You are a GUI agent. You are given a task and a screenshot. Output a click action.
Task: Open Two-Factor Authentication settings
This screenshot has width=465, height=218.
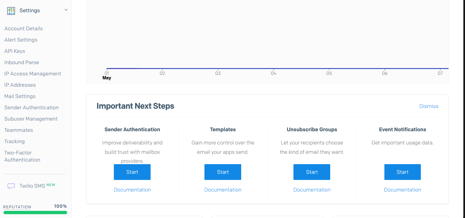[22, 156]
